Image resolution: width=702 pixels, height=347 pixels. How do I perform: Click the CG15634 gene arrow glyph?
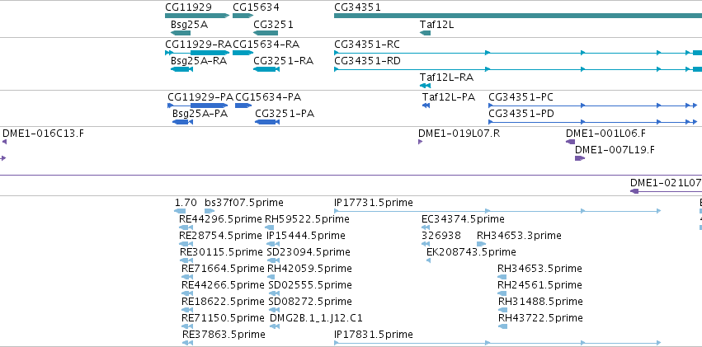(243, 16)
